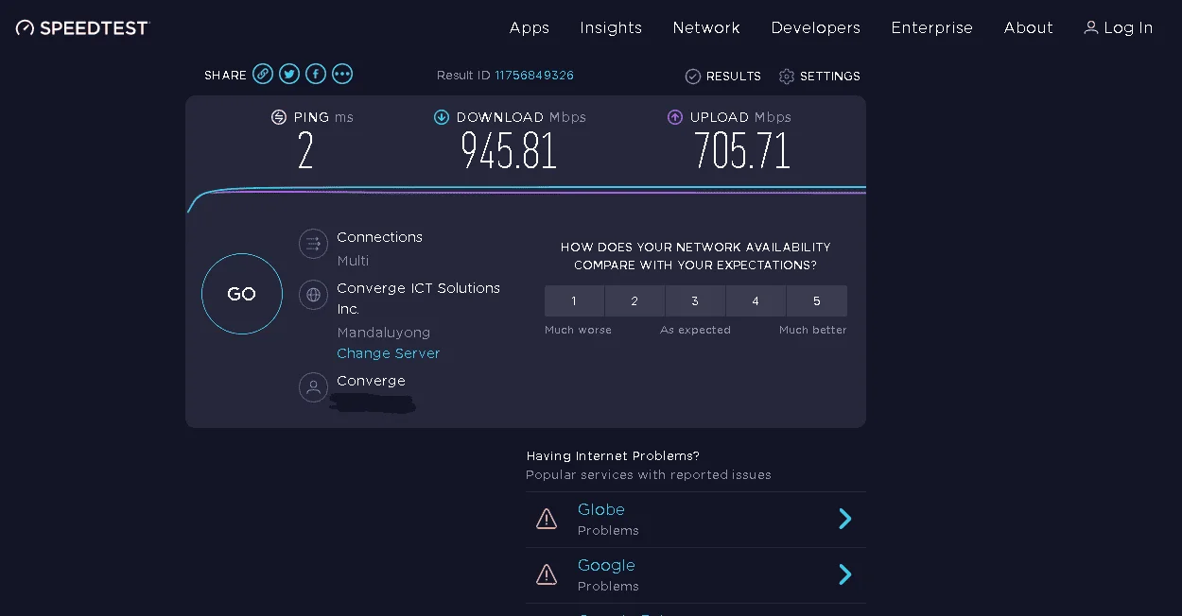Click the 705.71 upload value
Viewport: 1182px width, 616px height.
click(x=742, y=150)
